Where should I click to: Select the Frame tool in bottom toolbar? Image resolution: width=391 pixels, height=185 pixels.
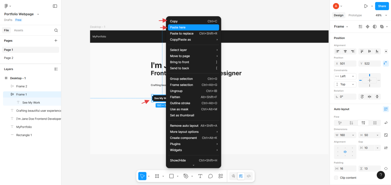pos(157,176)
